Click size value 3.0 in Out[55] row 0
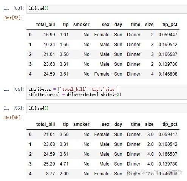 150,135
